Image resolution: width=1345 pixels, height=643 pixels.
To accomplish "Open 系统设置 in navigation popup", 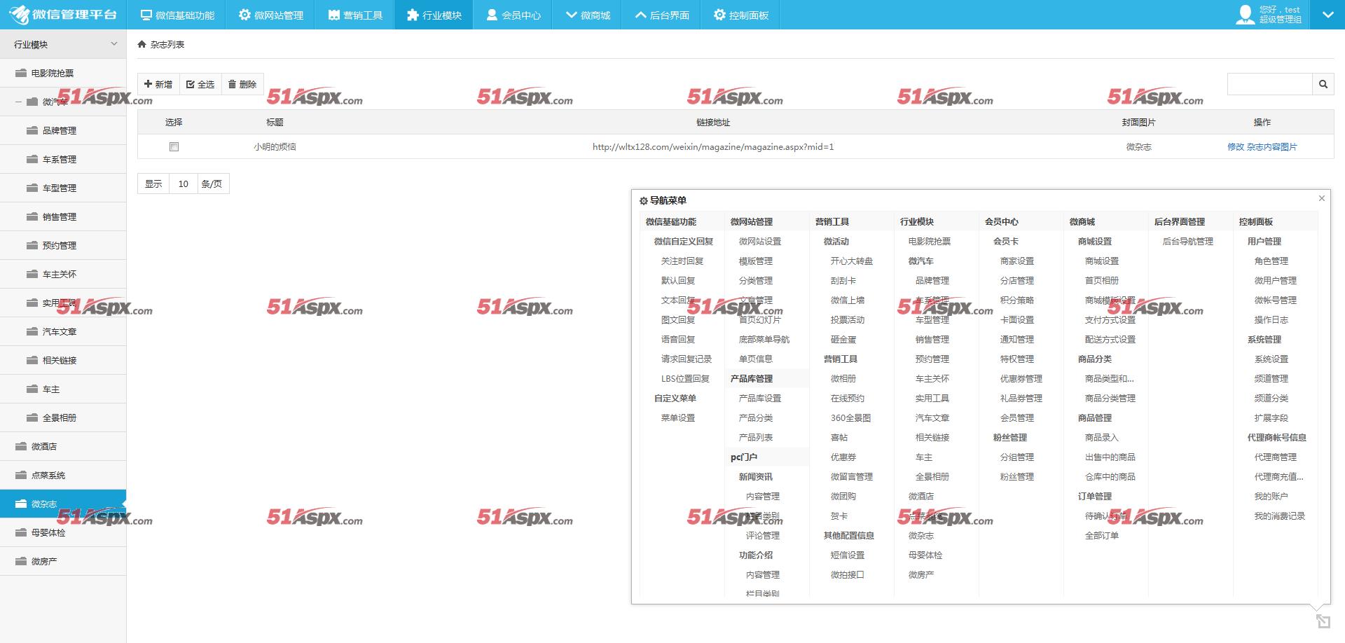I will [x=1271, y=359].
